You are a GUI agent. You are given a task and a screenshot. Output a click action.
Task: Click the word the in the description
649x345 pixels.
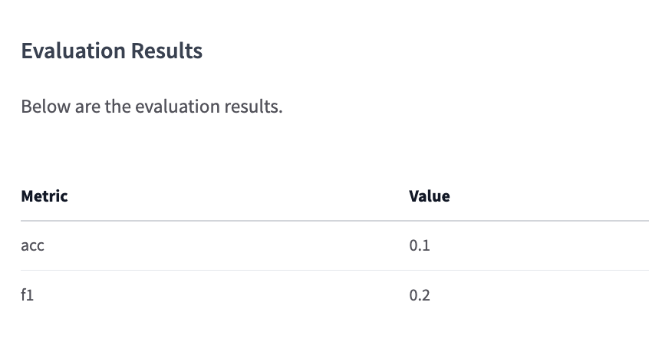(117, 107)
